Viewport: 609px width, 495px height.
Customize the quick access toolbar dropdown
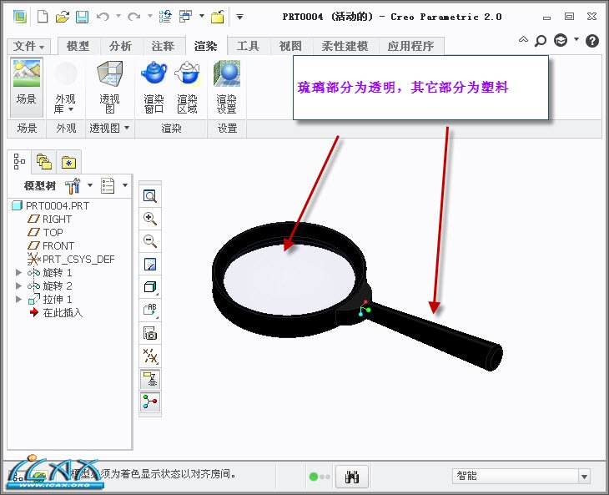click(x=239, y=17)
